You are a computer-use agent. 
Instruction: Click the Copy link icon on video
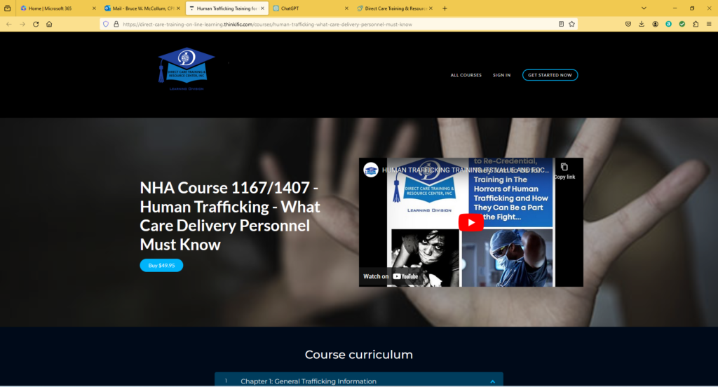click(564, 168)
